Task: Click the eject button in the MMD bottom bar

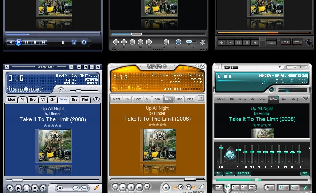Action: (166, 187)
